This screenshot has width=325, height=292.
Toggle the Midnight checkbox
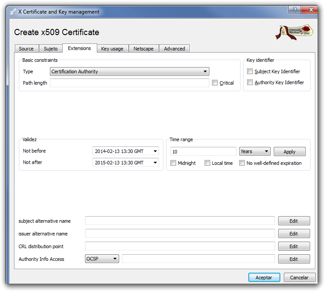coord(173,163)
